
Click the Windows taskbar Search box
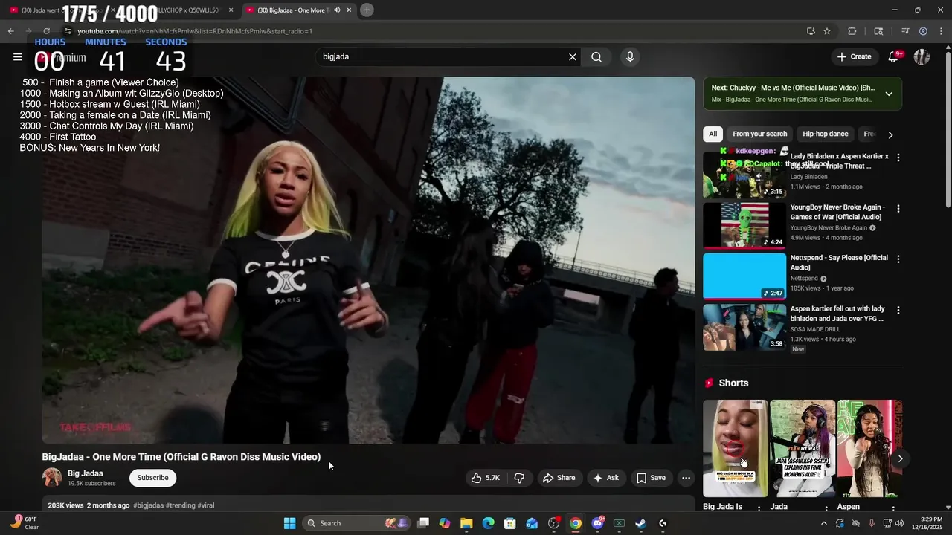(356, 523)
